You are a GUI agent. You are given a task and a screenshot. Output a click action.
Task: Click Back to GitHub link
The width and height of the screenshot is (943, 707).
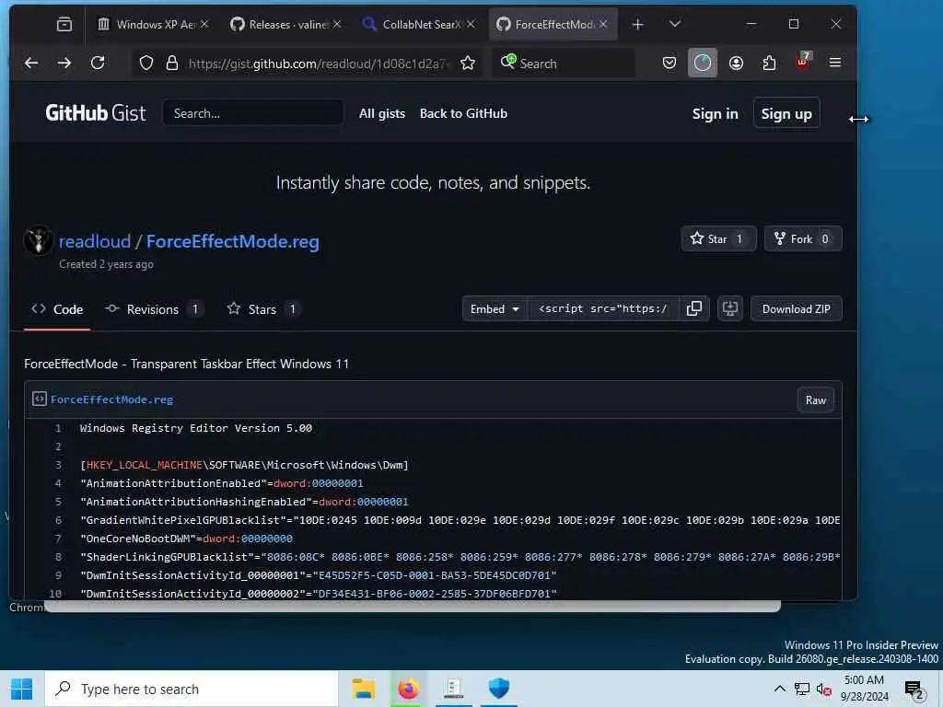(x=463, y=113)
